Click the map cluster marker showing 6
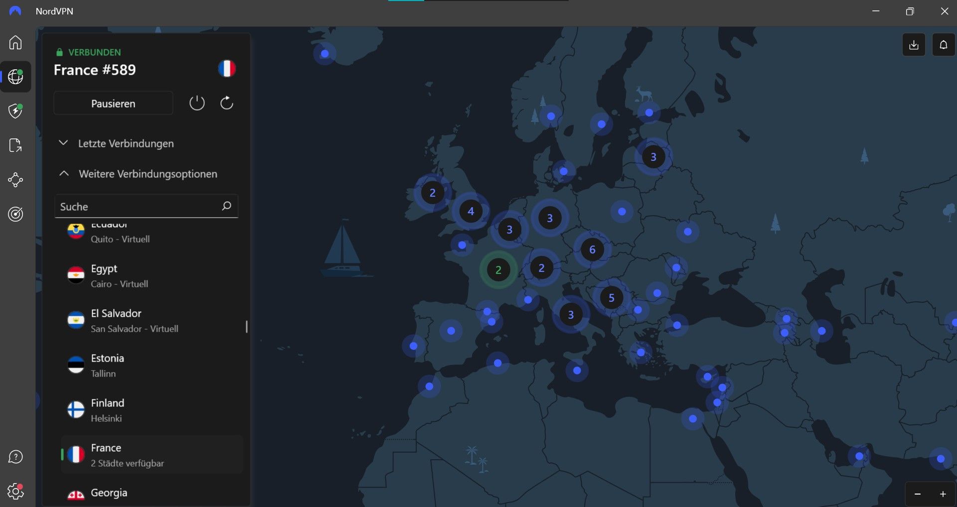The height and width of the screenshot is (507, 957). [x=592, y=250]
